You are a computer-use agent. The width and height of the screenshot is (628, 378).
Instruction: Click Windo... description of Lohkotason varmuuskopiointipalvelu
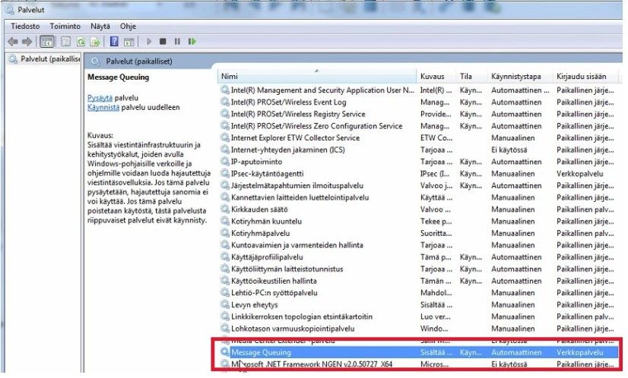(434, 329)
